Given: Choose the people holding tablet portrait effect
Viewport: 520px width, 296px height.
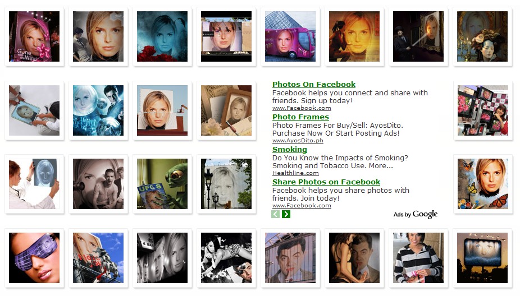Looking at the screenshot, I should tap(34, 110).
